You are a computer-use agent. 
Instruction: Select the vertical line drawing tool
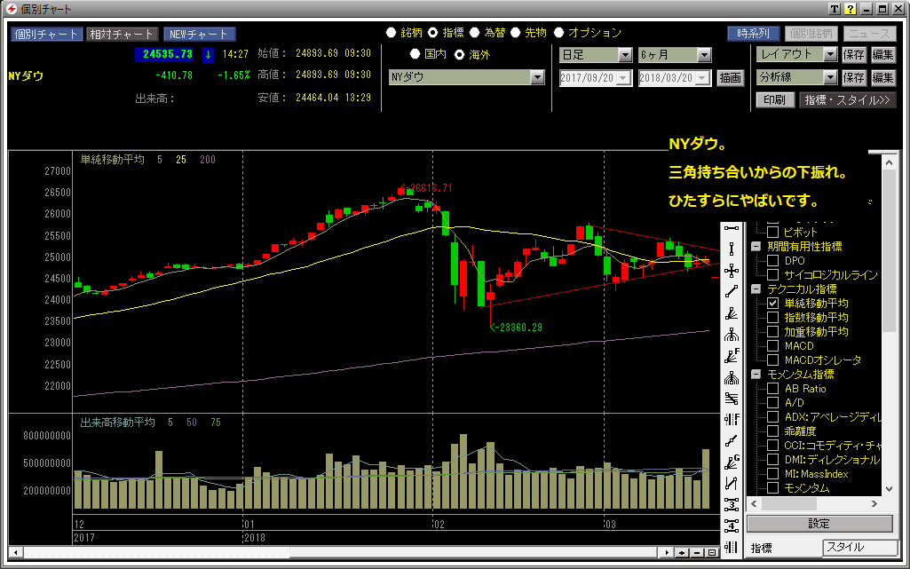tap(732, 249)
